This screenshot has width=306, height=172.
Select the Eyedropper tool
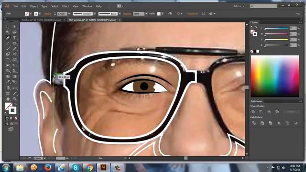(x=8, y=82)
